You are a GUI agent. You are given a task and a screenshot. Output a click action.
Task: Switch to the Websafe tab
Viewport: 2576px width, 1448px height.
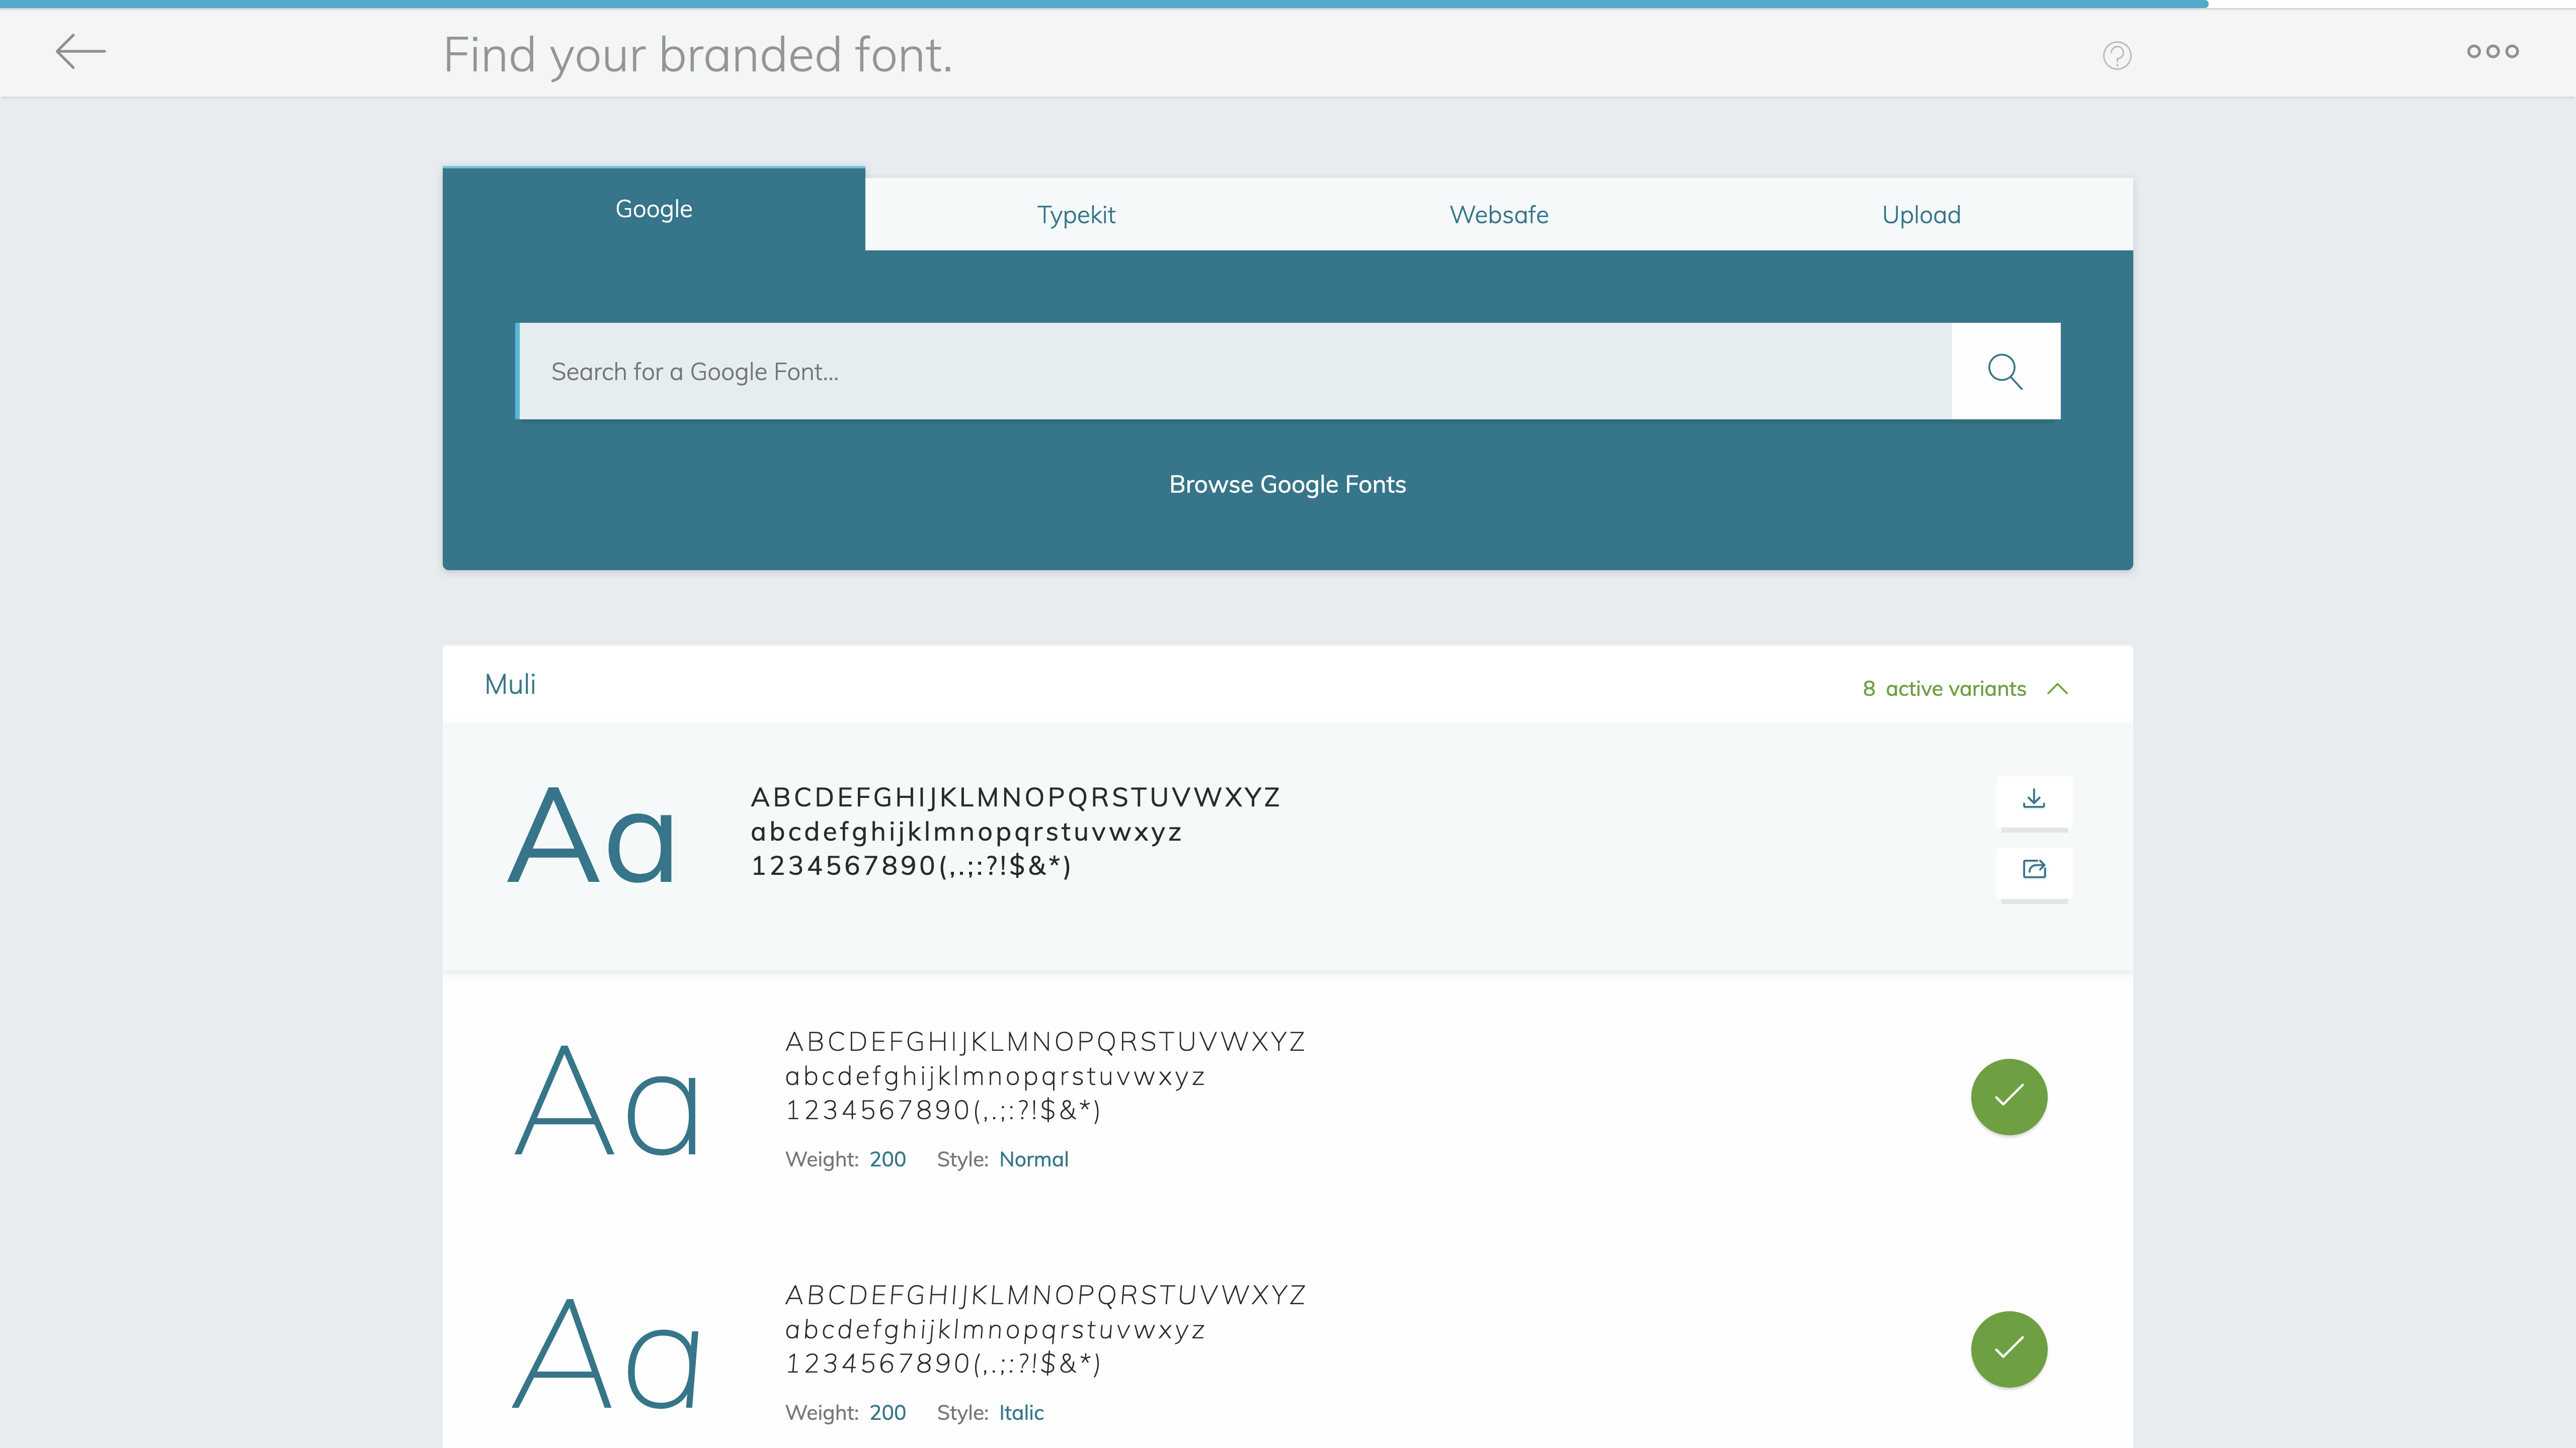click(1499, 215)
